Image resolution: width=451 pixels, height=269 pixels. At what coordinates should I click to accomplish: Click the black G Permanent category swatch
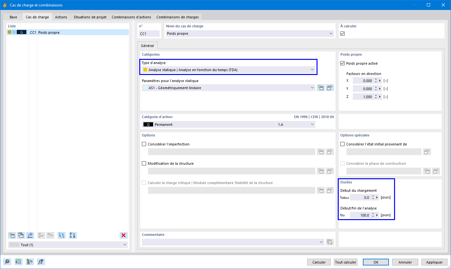148,125
